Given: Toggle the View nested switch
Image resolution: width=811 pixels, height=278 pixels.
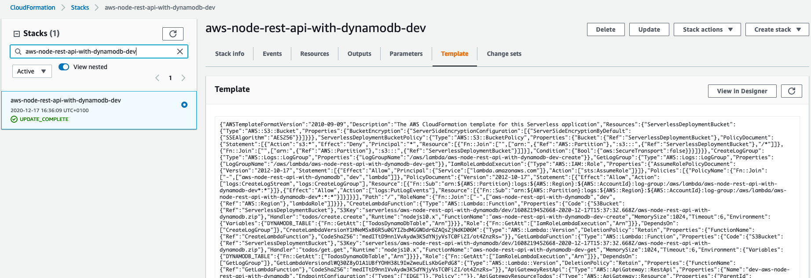Looking at the screenshot, I should pyautogui.click(x=64, y=67).
